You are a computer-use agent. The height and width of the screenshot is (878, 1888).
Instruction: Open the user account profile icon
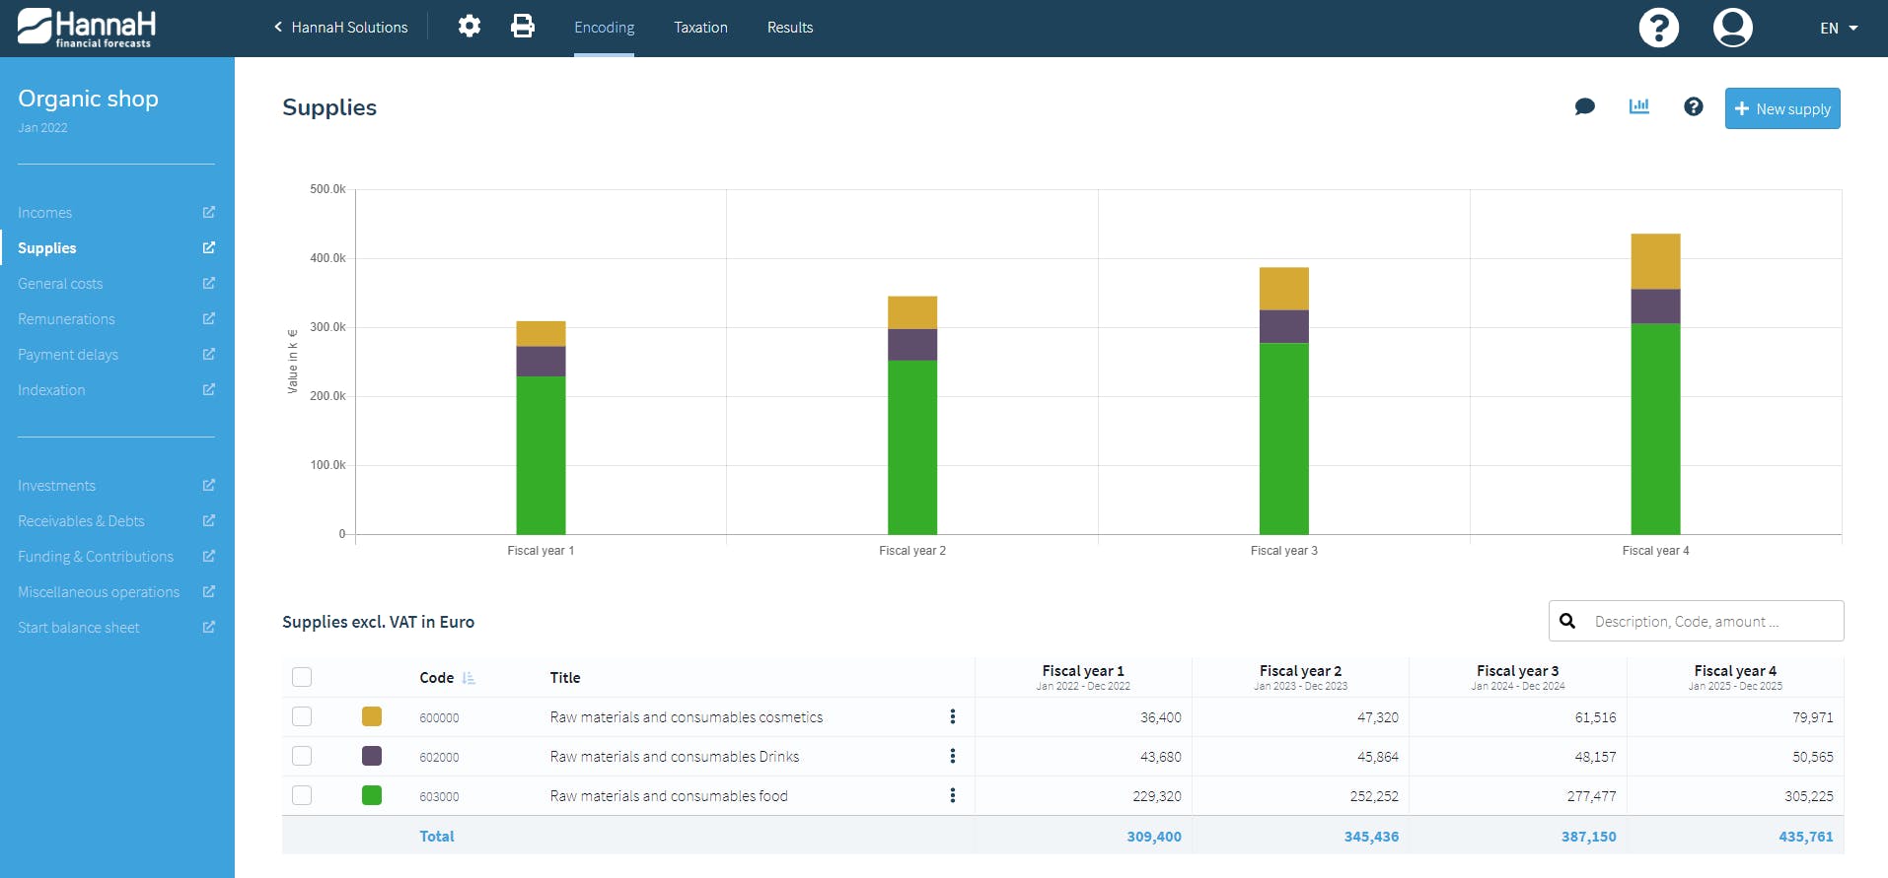point(1732,28)
